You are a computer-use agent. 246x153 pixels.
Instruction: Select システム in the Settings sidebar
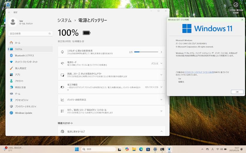click(x=31, y=49)
